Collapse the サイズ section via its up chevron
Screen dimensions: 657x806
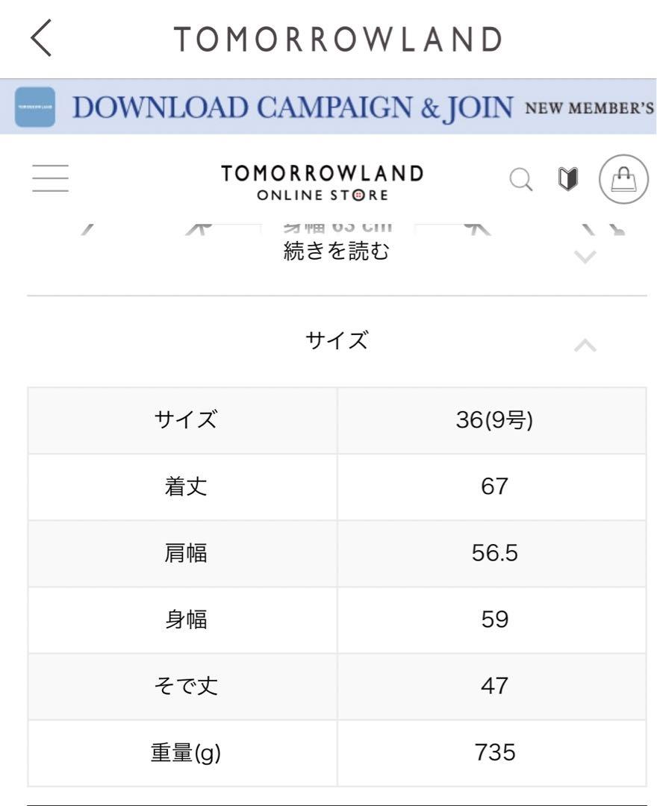pos(585,346)
